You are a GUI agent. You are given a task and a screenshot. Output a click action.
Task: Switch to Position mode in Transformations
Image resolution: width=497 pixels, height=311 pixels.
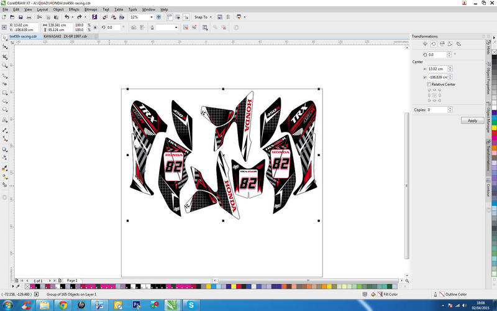[x=425, y=44]
